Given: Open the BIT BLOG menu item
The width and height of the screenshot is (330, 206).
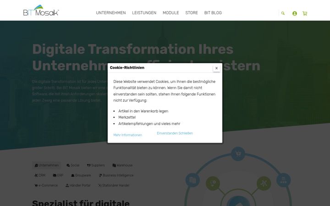Looking at the screenshot, I should (x=213, y=13).
